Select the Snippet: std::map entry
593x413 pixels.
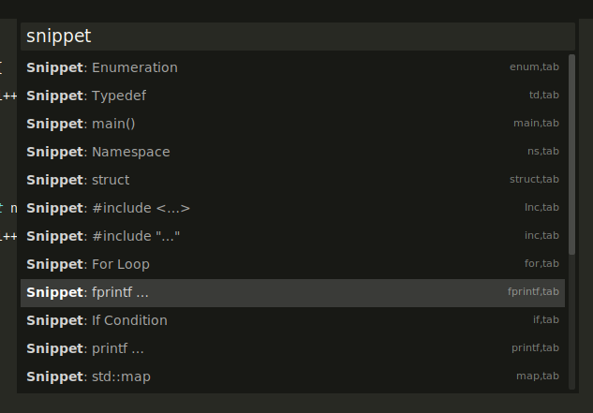point(88,376)
